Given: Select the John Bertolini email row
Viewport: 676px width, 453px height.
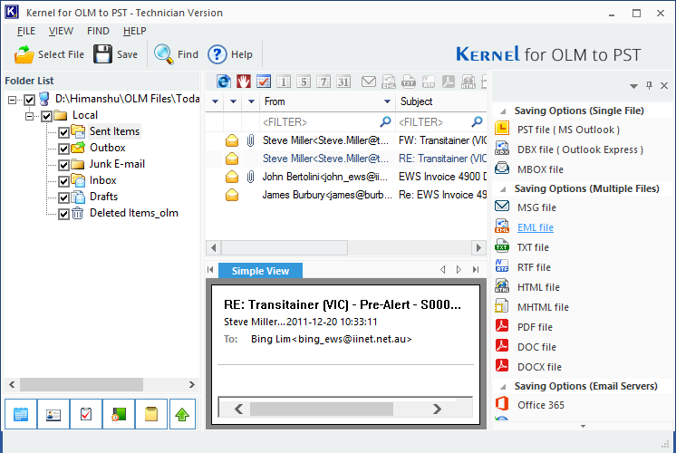Looking at the screenshot, I should [346, 177].
